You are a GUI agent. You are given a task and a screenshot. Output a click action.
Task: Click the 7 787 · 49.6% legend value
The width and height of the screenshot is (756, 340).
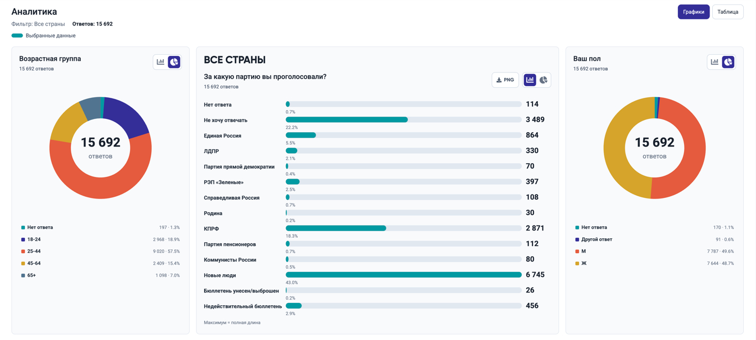tap(721, 252)
